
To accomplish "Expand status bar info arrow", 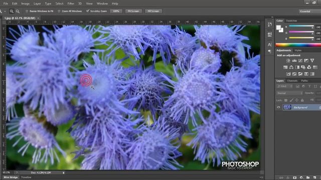I will [x=64, y=173].
